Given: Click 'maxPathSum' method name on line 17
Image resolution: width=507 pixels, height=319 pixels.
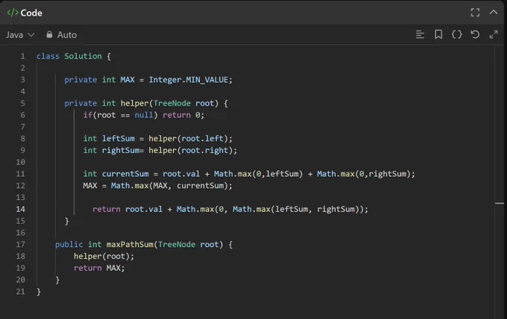Looking at the screenshot, I should point(130,245).
